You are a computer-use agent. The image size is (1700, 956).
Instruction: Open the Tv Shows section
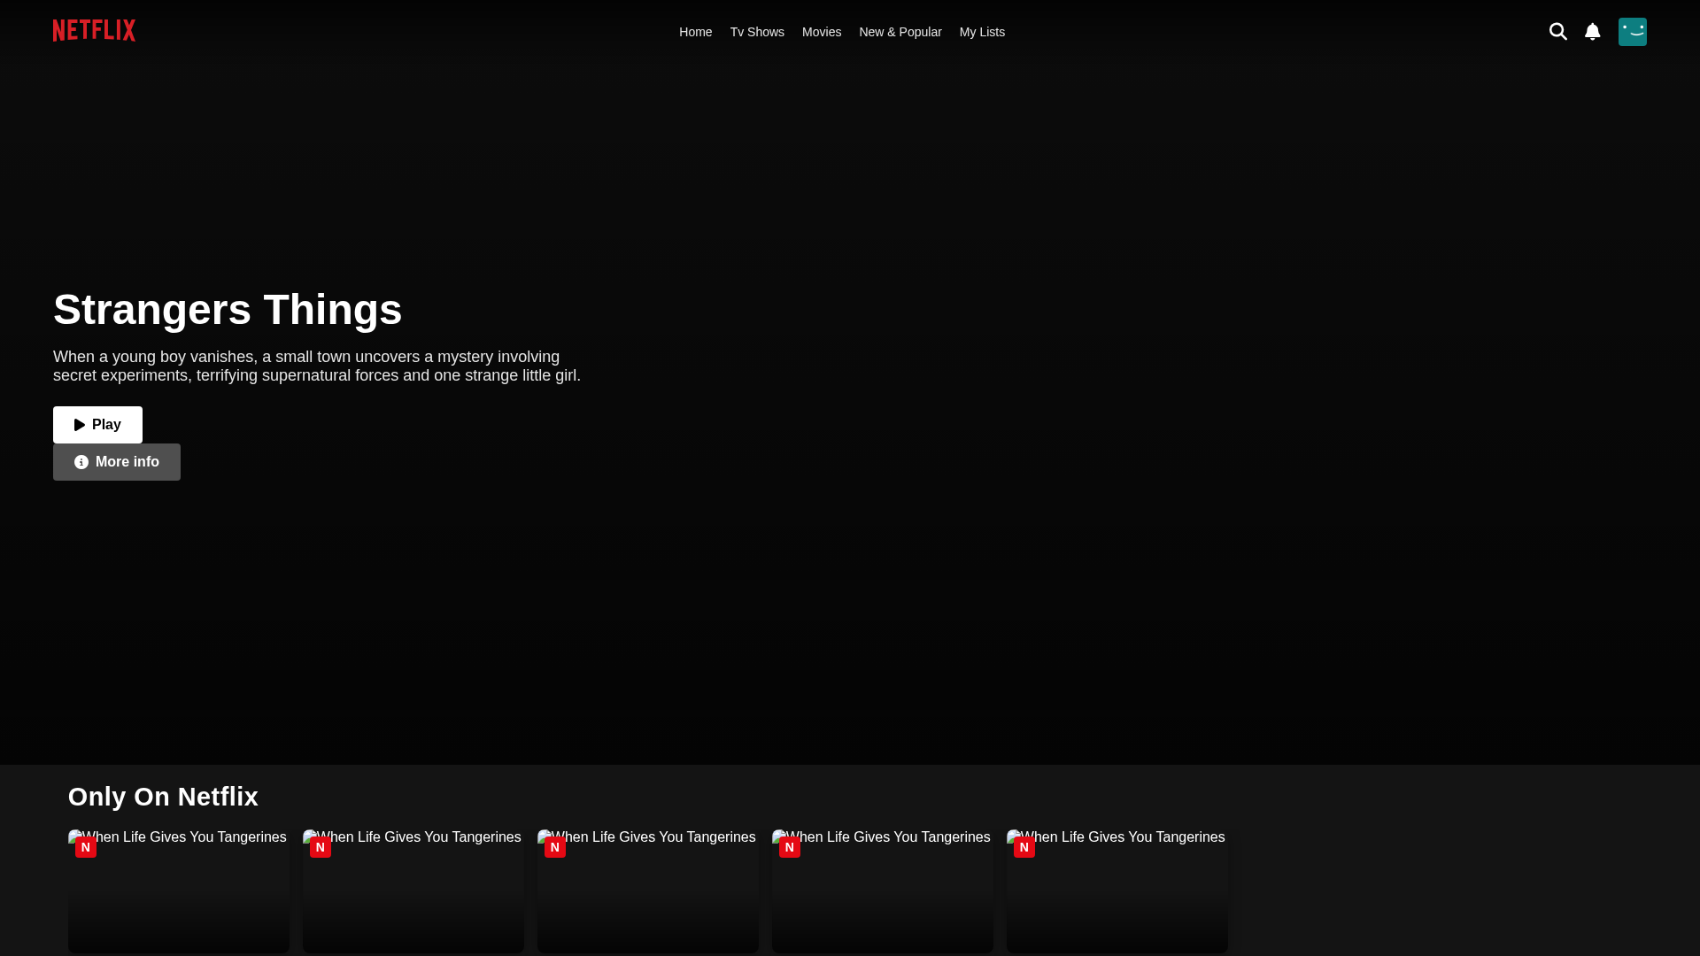pos(757,32)
